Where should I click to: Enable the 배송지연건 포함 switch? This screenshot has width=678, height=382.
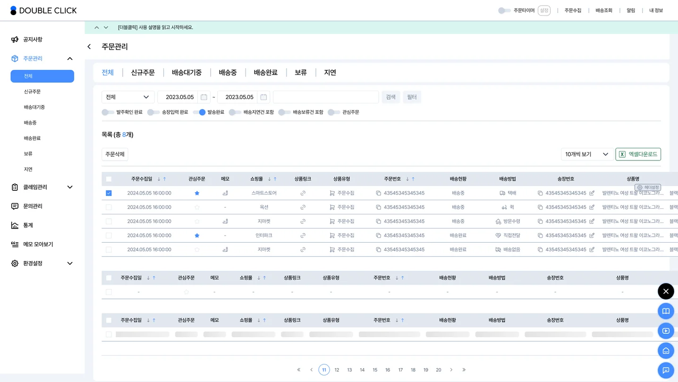pyautogui.click(x=235, y=112)
